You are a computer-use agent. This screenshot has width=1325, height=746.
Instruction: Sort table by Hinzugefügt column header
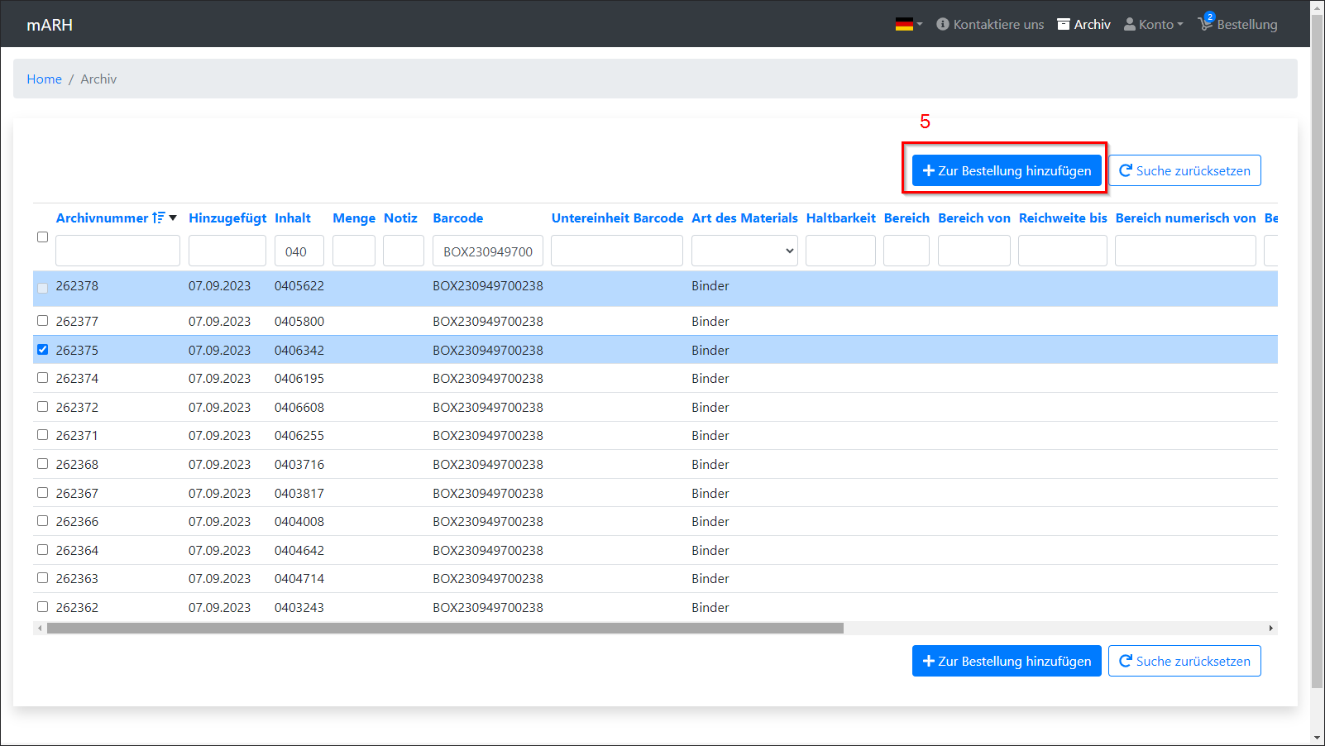click(227, 218)
